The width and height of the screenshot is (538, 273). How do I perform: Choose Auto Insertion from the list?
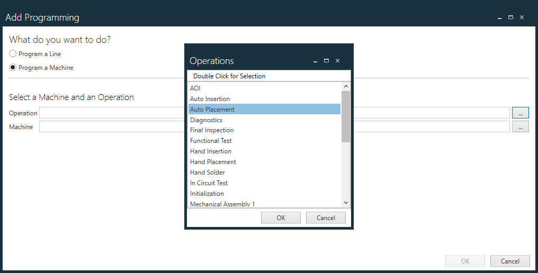click(x=210, y=99)
